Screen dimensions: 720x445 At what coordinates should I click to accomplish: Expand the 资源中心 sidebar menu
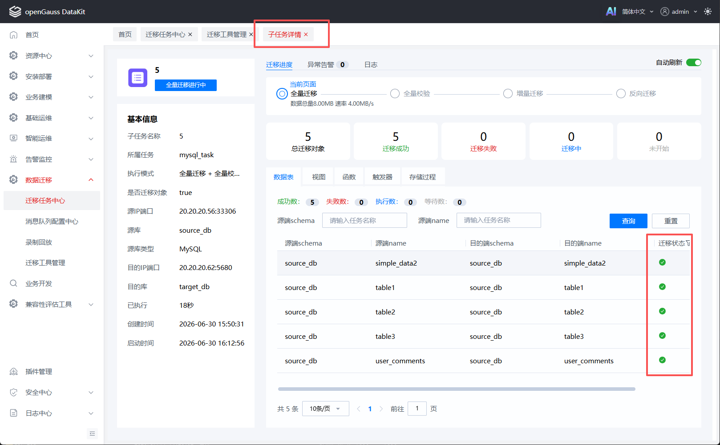coord(52,56)
